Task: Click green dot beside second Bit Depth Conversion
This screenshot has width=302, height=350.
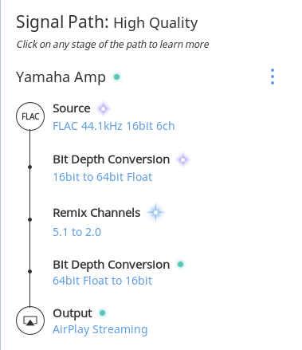Action: click(180, 265)
